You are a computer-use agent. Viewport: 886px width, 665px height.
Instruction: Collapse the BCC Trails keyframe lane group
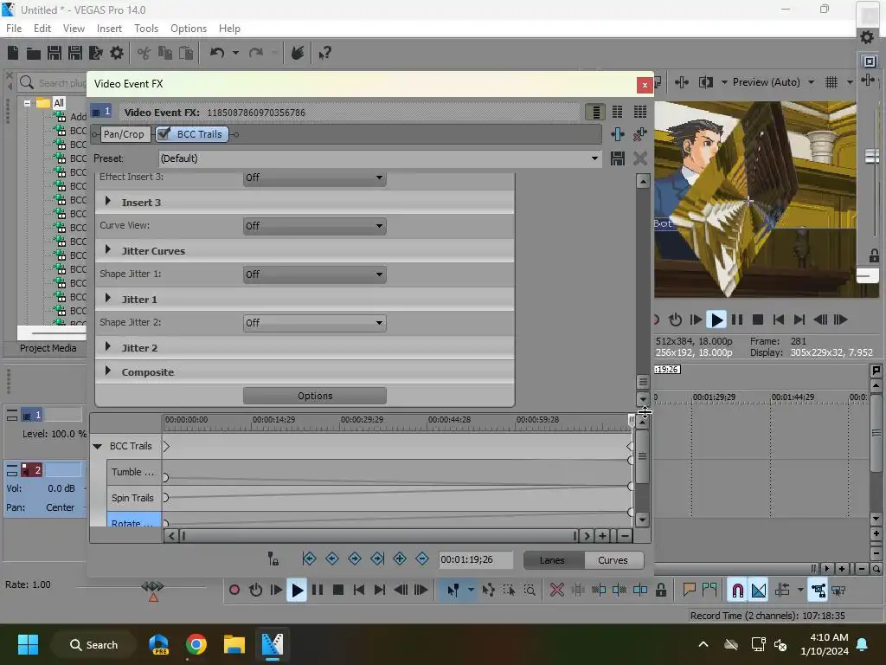pos(97,446)
